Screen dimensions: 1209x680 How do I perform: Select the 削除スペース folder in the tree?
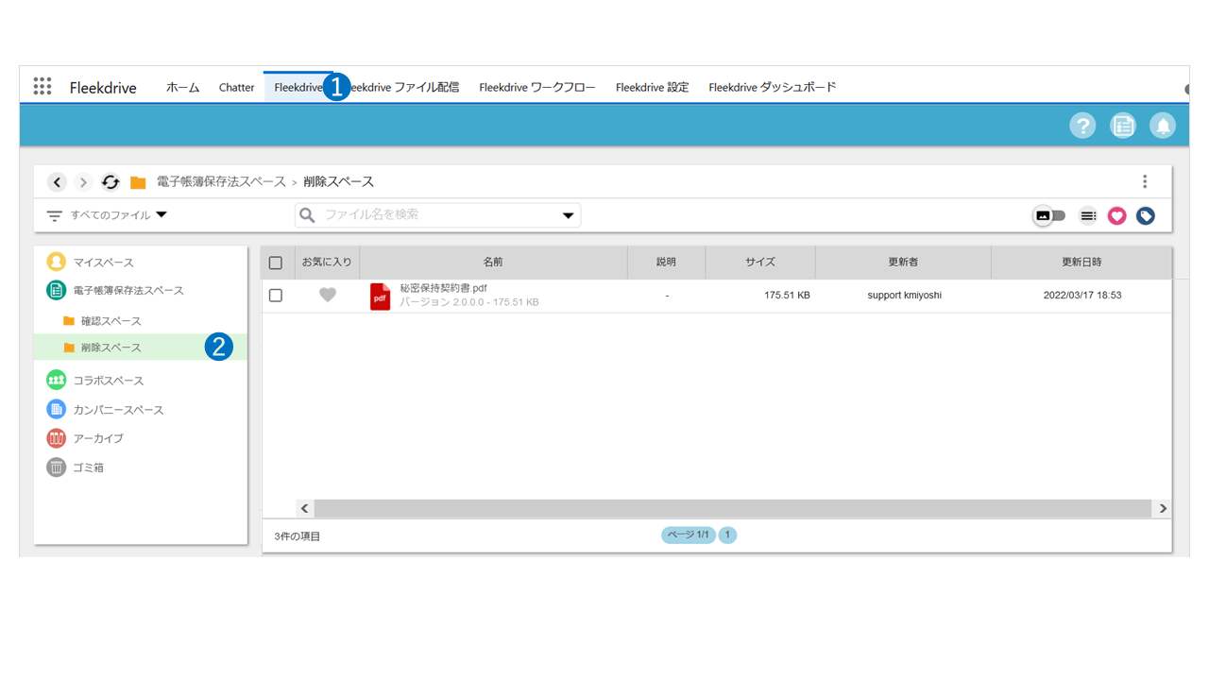point(140,348)
